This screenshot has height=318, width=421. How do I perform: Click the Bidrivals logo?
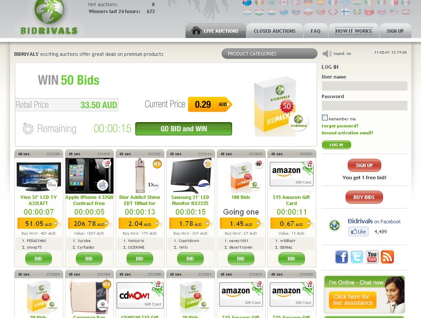click(x=49, y=17)
